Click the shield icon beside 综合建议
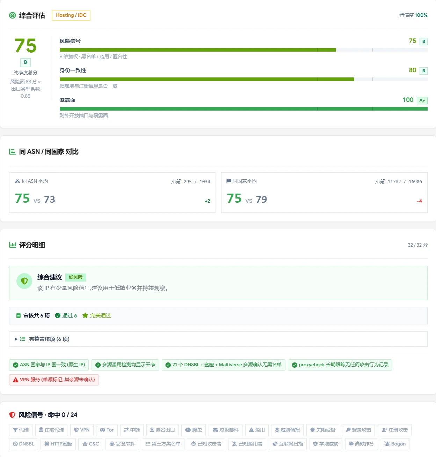The height and width of the screenshot is (457, 436). (24, 281)
